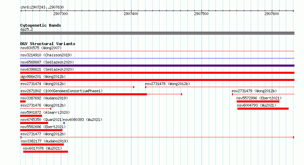Click the small blue nsv6080393 marker
304x165 pixels.
[x=64, y=123]
